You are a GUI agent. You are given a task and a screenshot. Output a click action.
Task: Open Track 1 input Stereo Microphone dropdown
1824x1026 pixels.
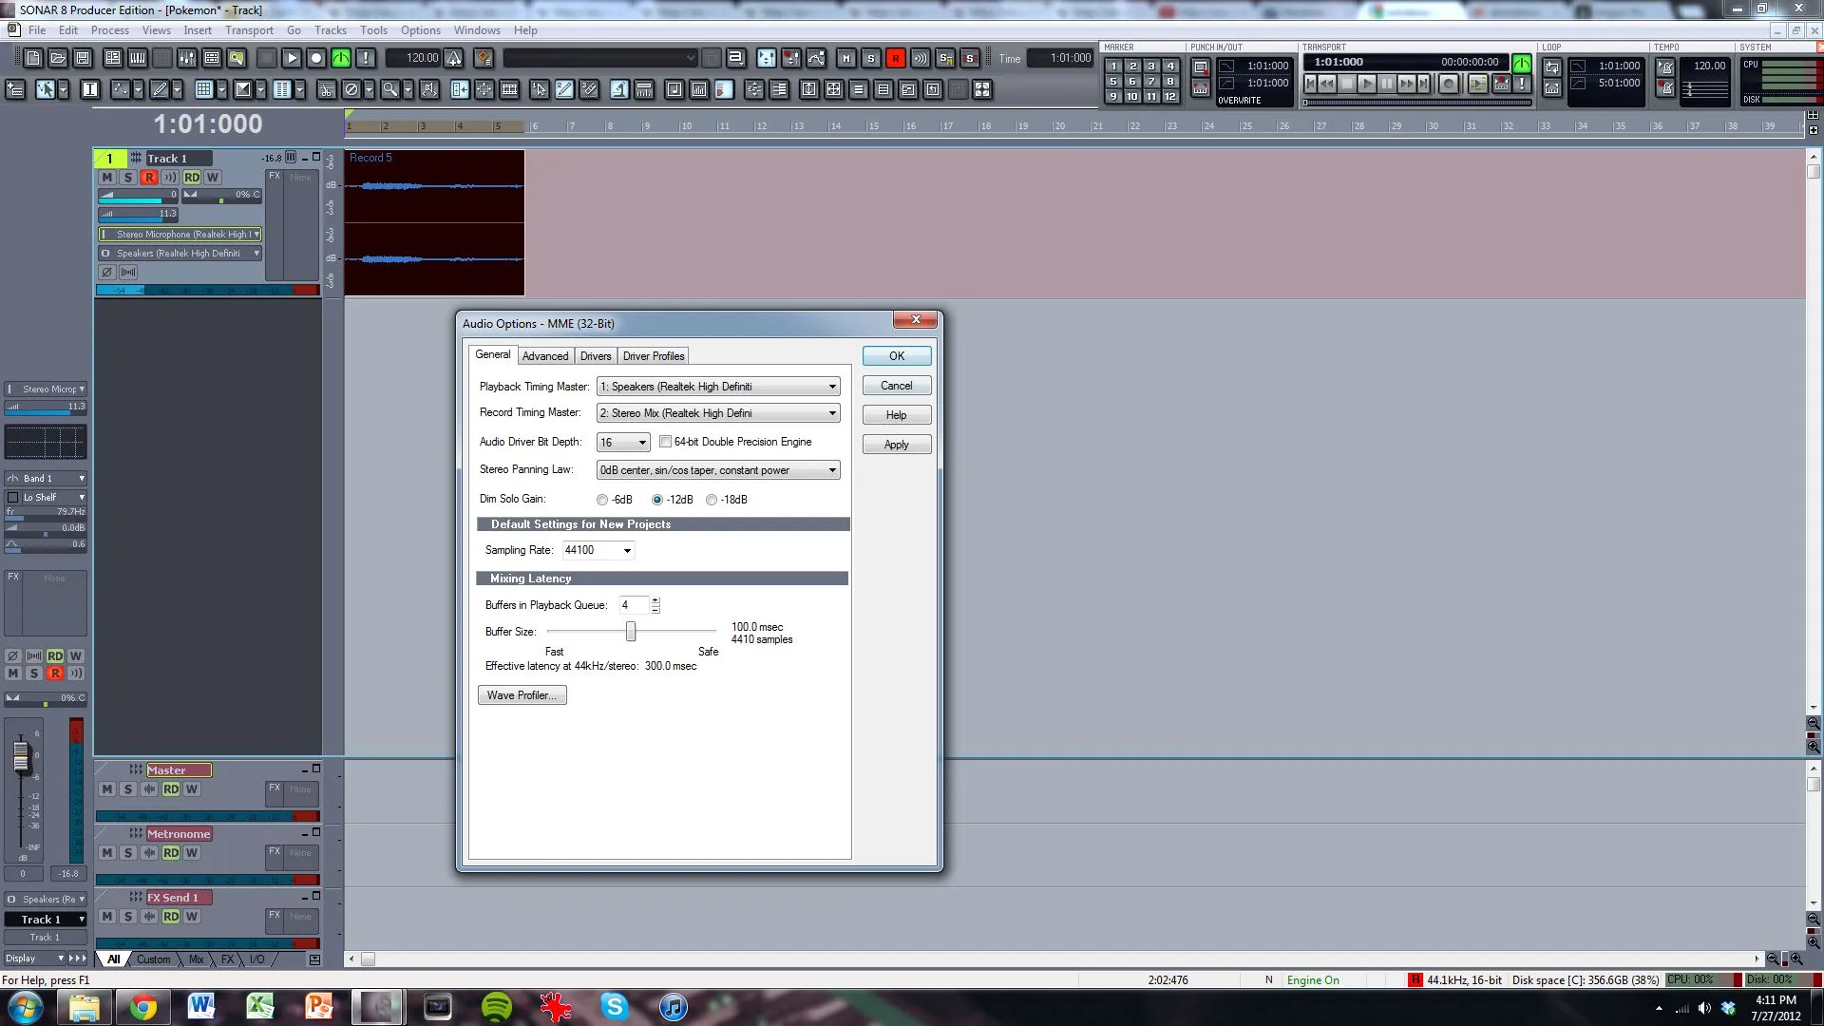tap(180, 235)
